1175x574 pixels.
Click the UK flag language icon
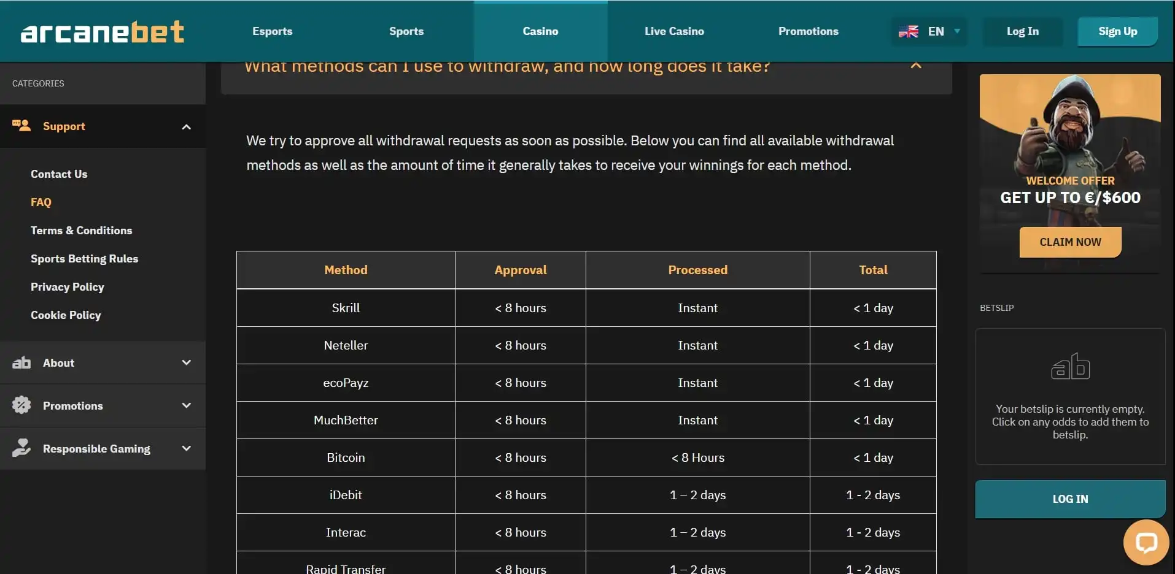tap(909, 31)
